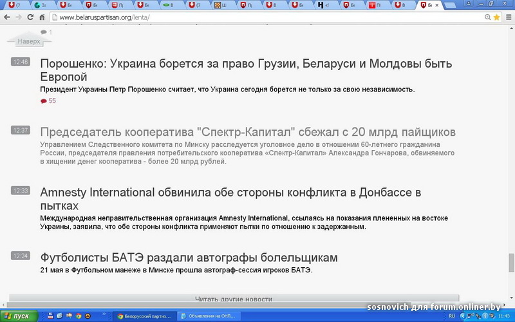
Task: Go to the browser Home page icon
Action: pos(42,17)
